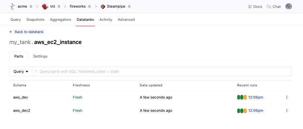Open the Activity tab
The height and width of the screenshot is (129, 303).
(106, 20)
